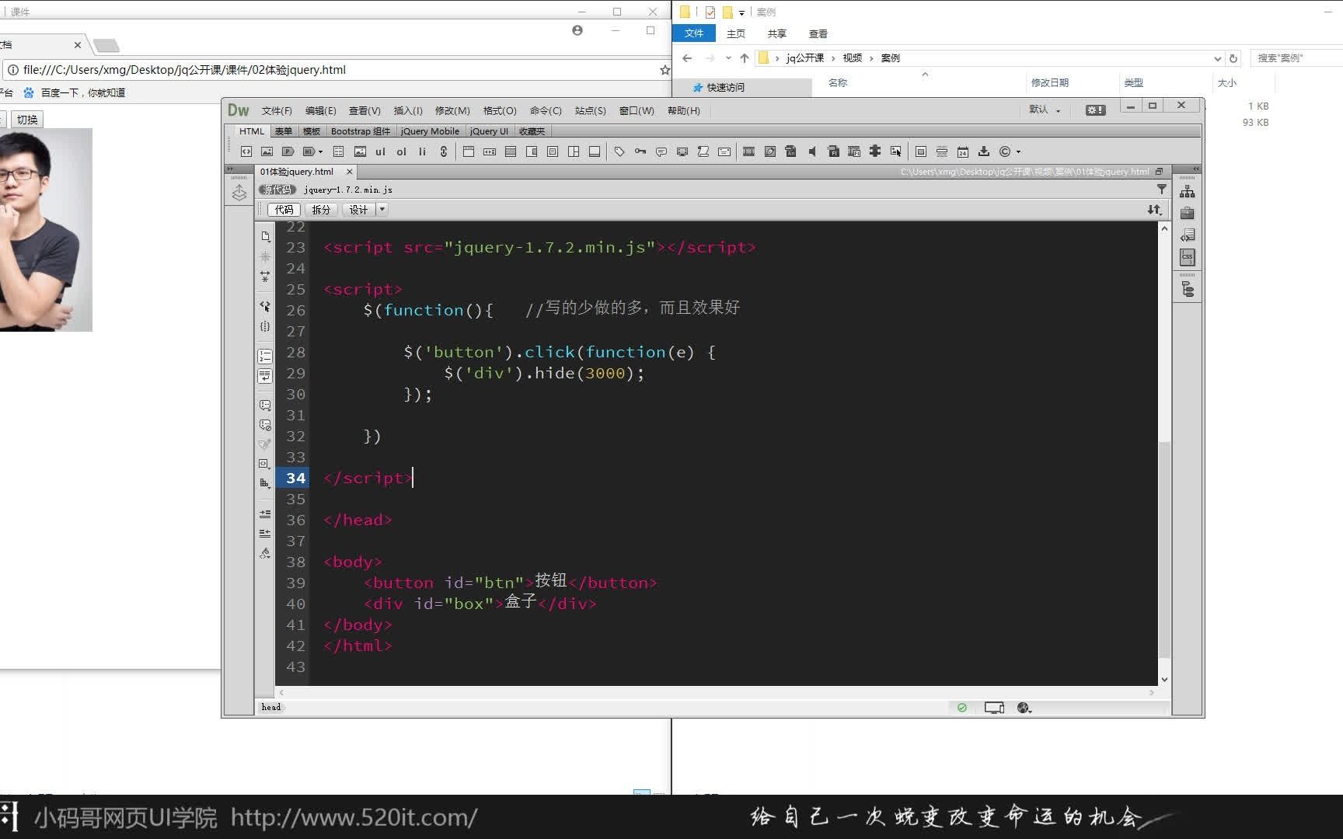Insert a Plugin with the puzzle piece icon
This screenshot has width=1343, height=839.
875,151
